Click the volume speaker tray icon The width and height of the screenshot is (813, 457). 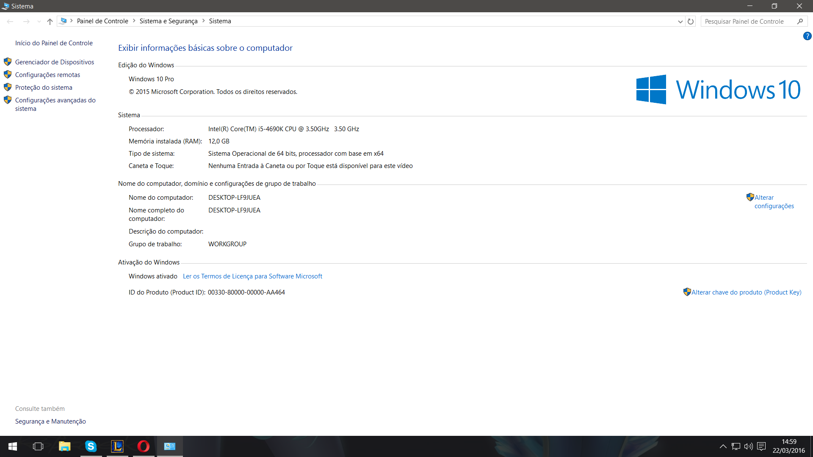pos(748,446)
